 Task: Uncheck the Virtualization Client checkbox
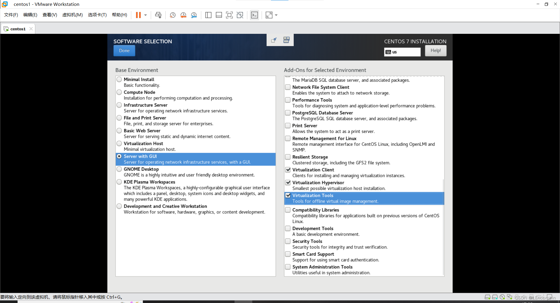[x=288, y=170]
